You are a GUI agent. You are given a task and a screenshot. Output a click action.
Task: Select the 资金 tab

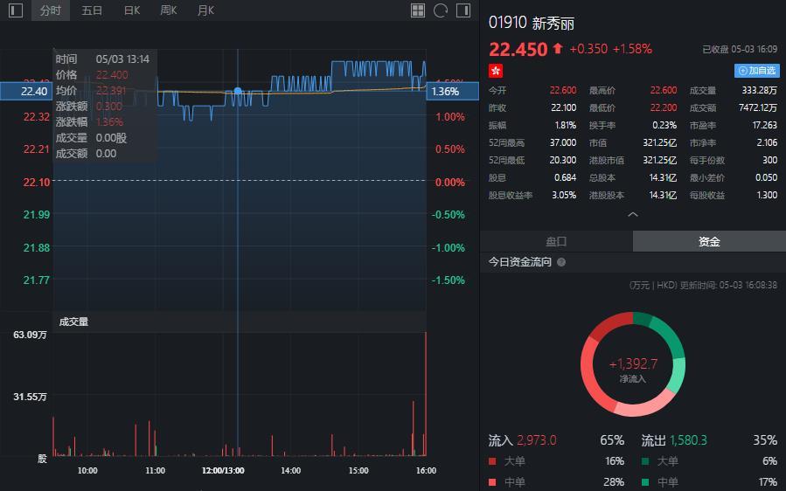pos(709,241)
